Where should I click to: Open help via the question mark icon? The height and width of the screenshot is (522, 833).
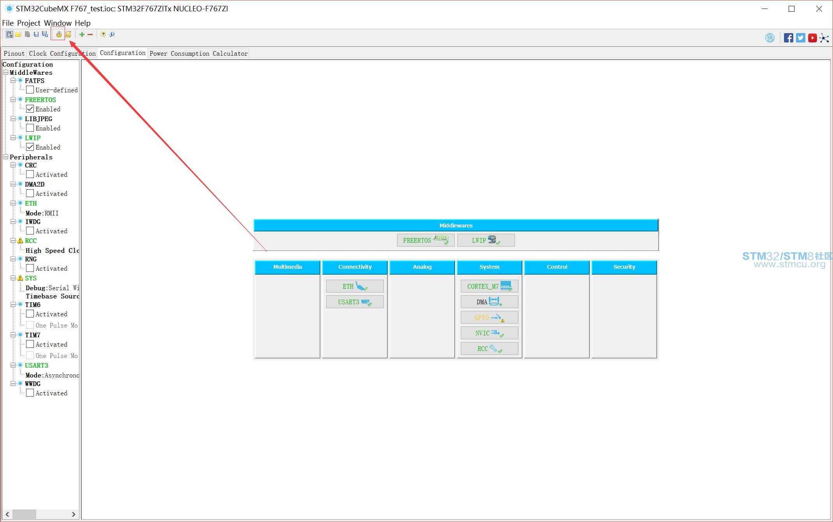[x=103, y=34]
